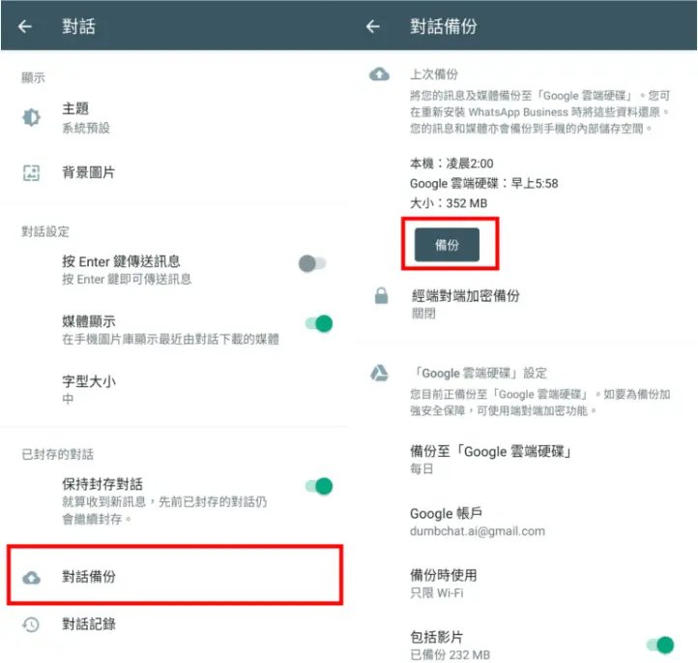Change the Google 帳戶 account
698x663 pixels.
(524, 522)
